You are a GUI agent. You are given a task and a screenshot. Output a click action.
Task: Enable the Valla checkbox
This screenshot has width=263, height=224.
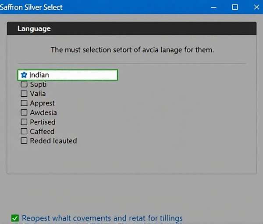pos(24,94)
